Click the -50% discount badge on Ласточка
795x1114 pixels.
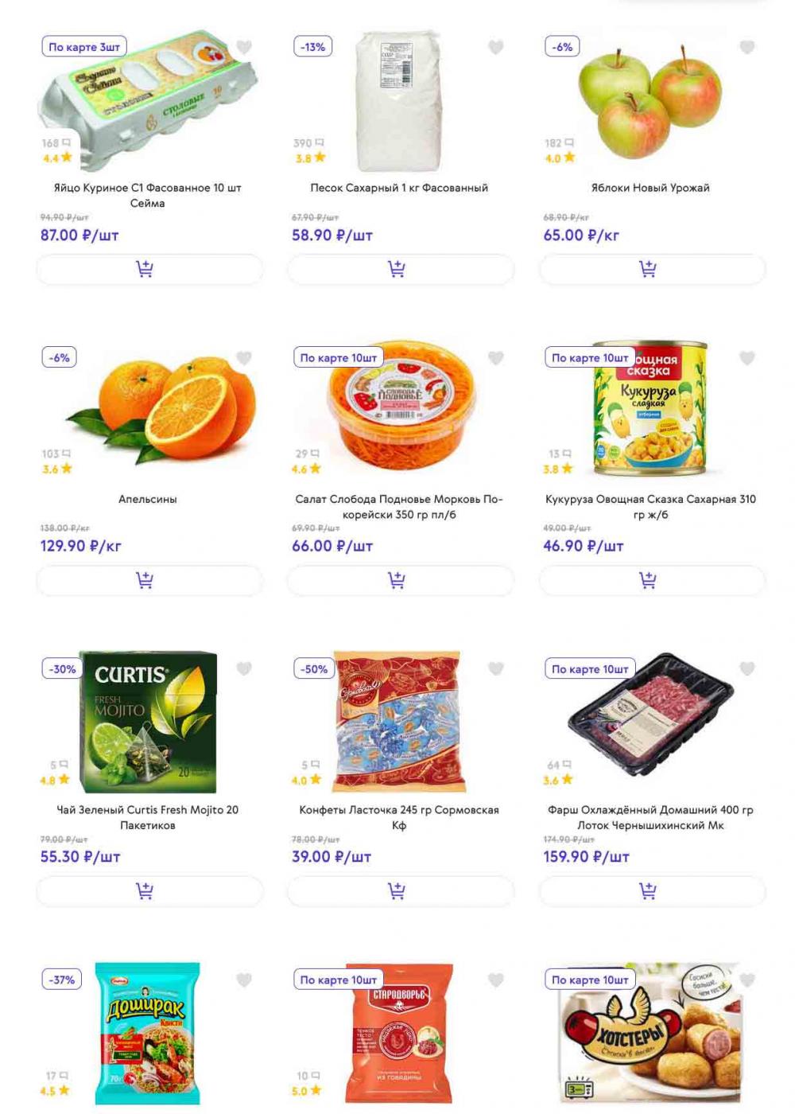click(x=313, y=669)
